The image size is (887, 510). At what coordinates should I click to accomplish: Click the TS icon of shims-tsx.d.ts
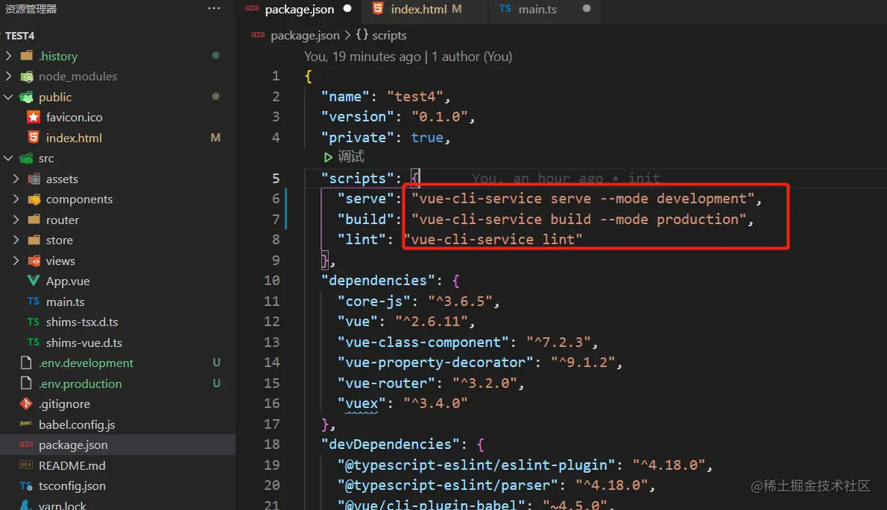34,322
